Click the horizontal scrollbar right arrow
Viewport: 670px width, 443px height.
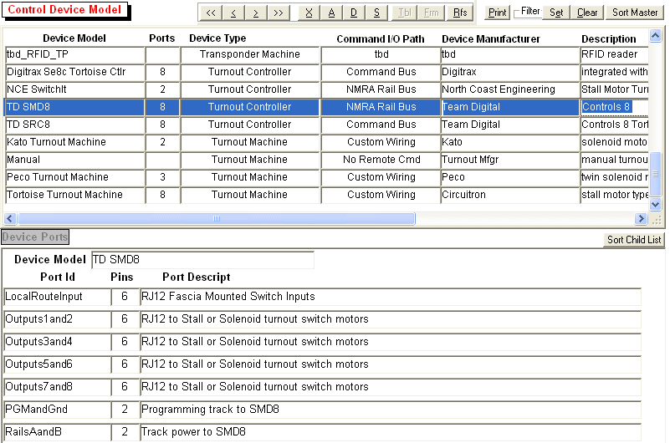point(641,219)
